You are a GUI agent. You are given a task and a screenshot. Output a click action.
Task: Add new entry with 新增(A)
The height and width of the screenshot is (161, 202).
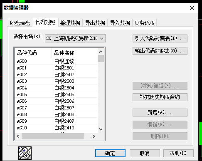160,112
